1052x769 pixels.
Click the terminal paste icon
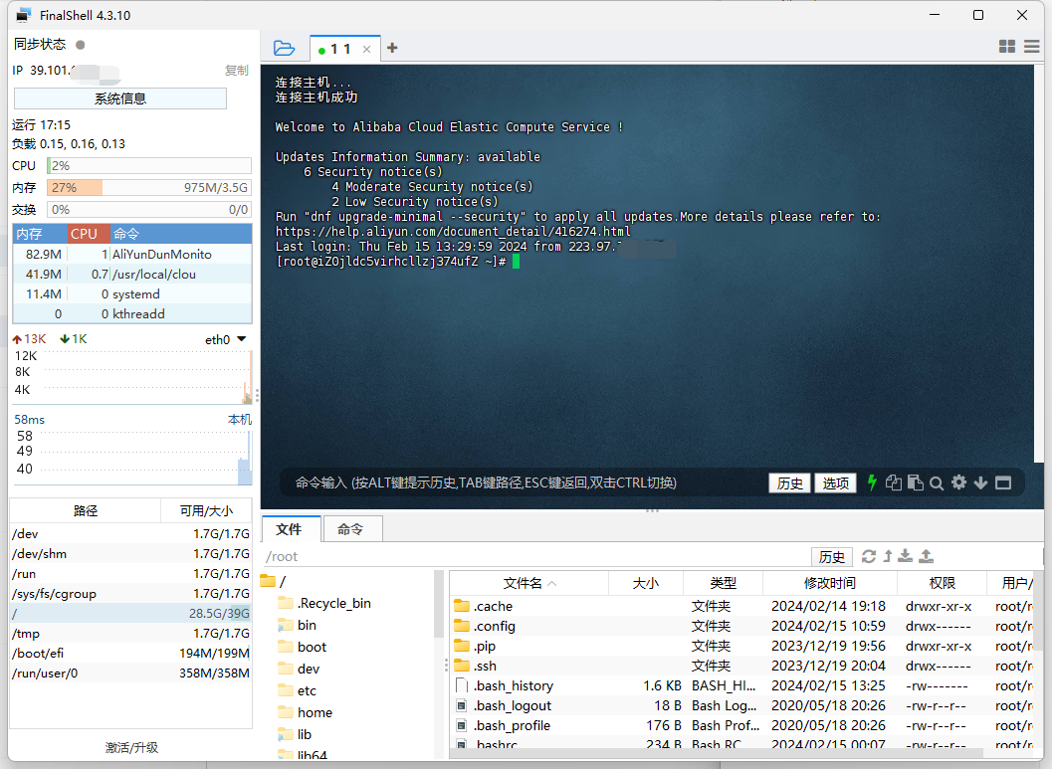coord(915,482)
